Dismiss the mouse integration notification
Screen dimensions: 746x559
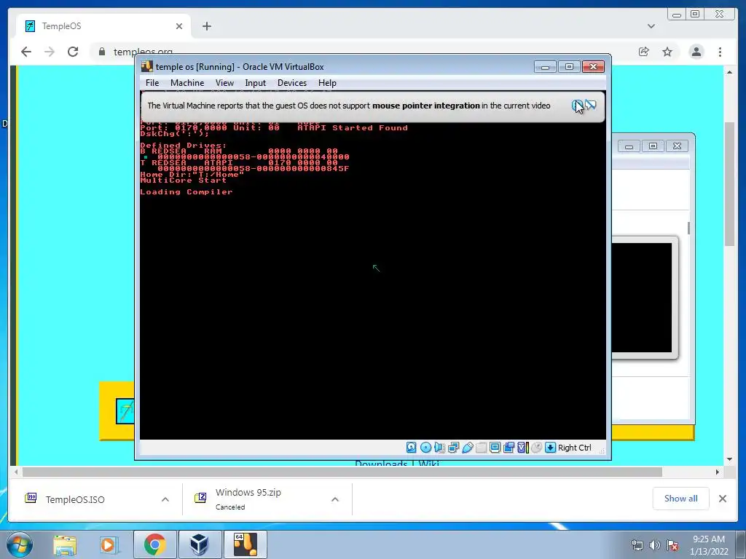[x=577, y=105]
